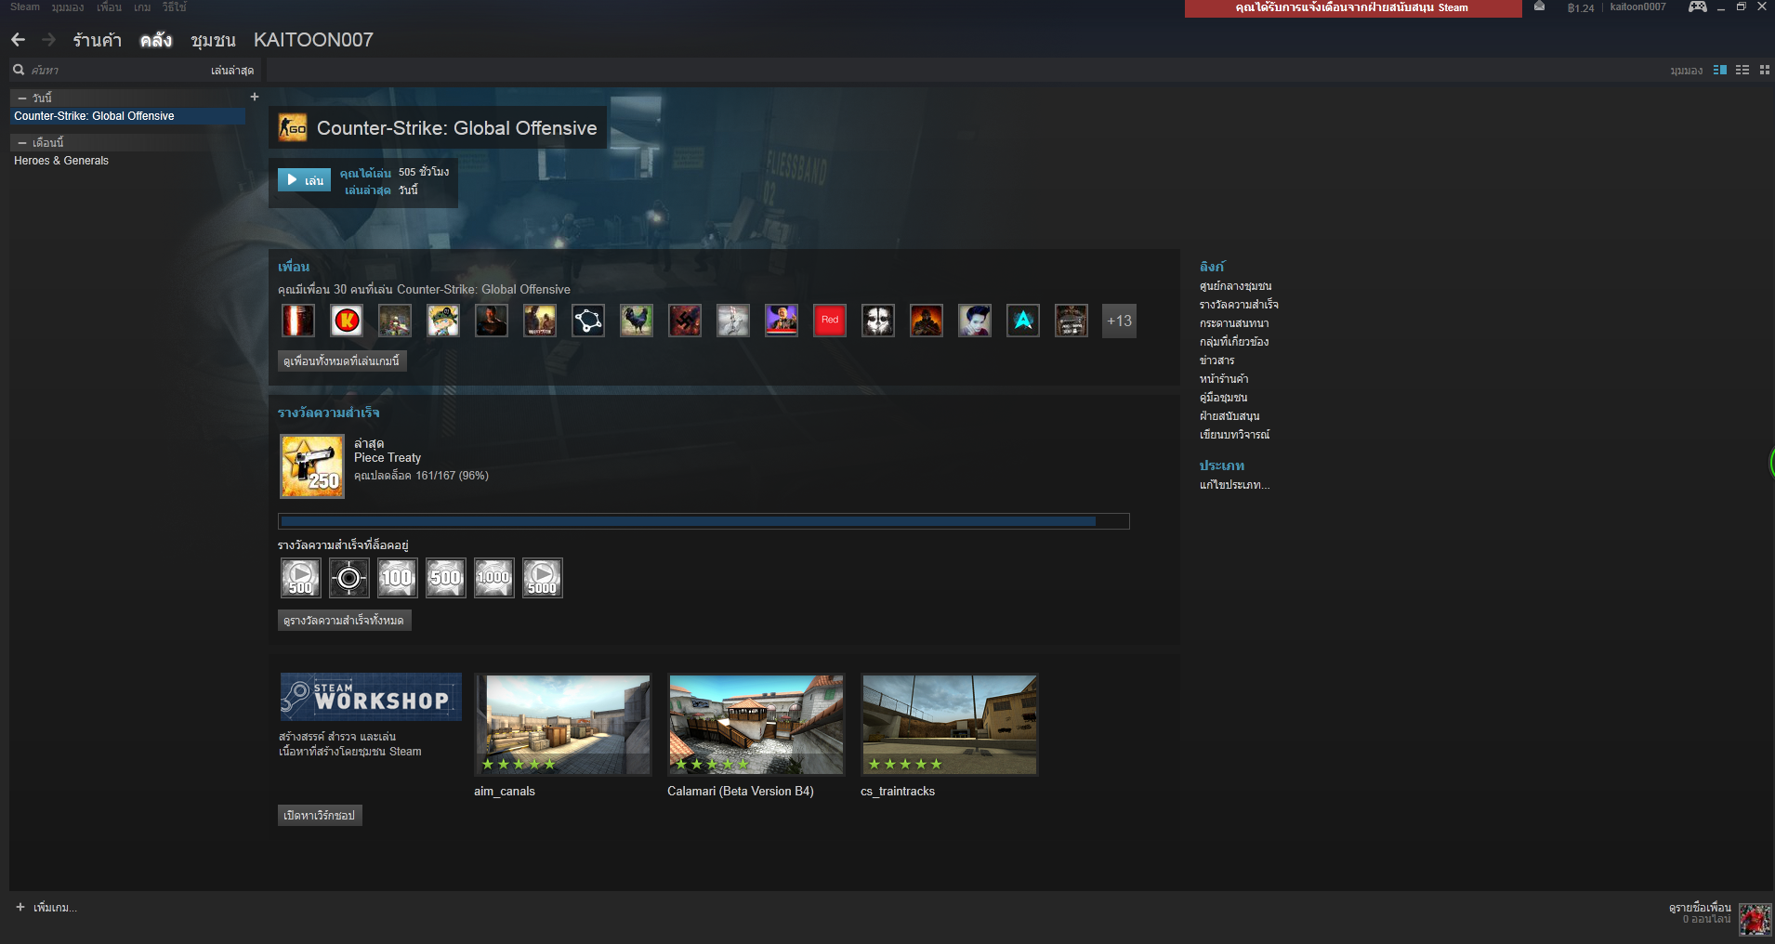Screen dimensions: 1775x944
Task: Click the red Steam support notification banner
Action: tap(1353, 8)
